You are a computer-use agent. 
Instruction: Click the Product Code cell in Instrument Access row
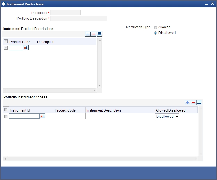click(70, 116)
